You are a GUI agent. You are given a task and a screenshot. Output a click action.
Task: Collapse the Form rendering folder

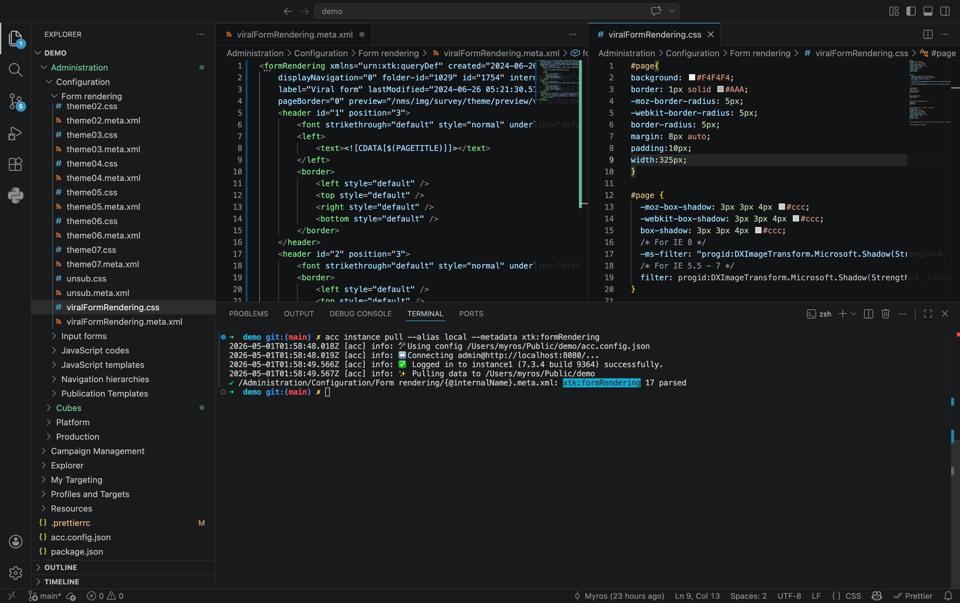[x=123, y=96]
